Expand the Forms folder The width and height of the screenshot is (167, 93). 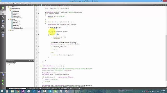(9, 30)
